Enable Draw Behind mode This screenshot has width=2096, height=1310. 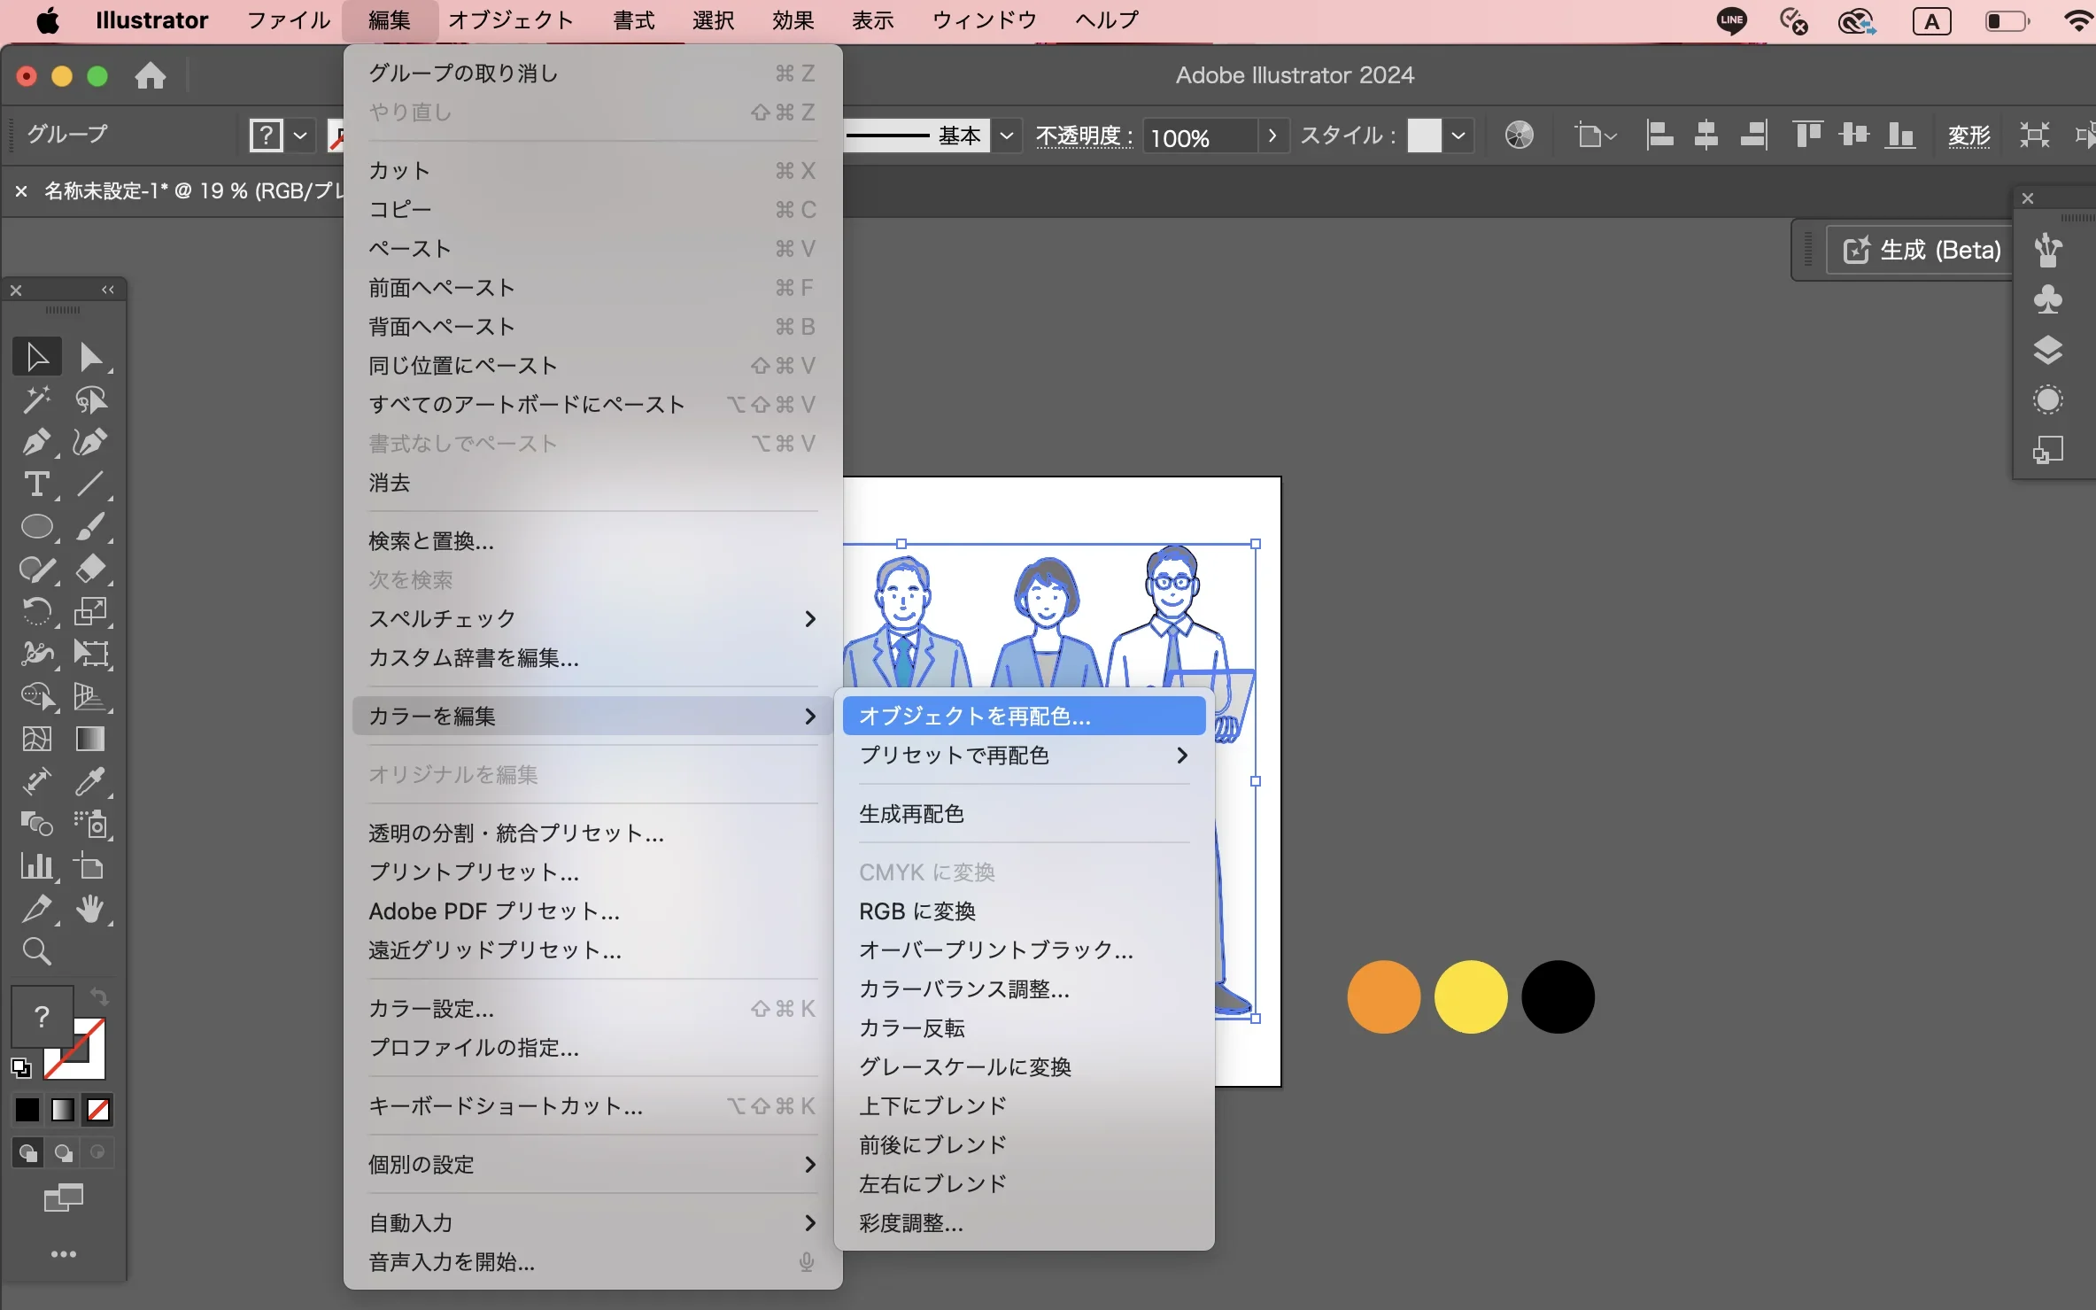[x=63, y=1152]
